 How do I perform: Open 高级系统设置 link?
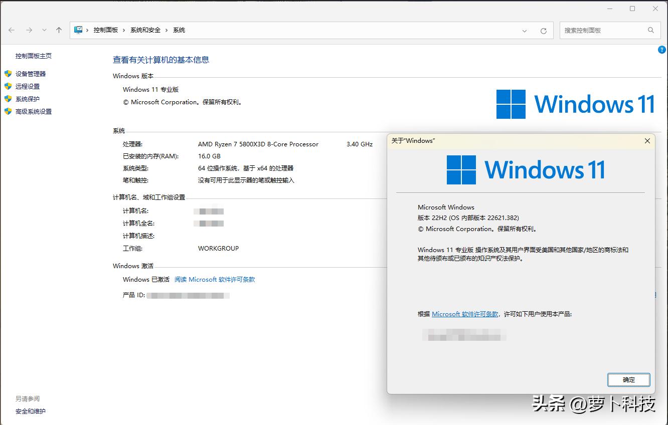[34, 111]
